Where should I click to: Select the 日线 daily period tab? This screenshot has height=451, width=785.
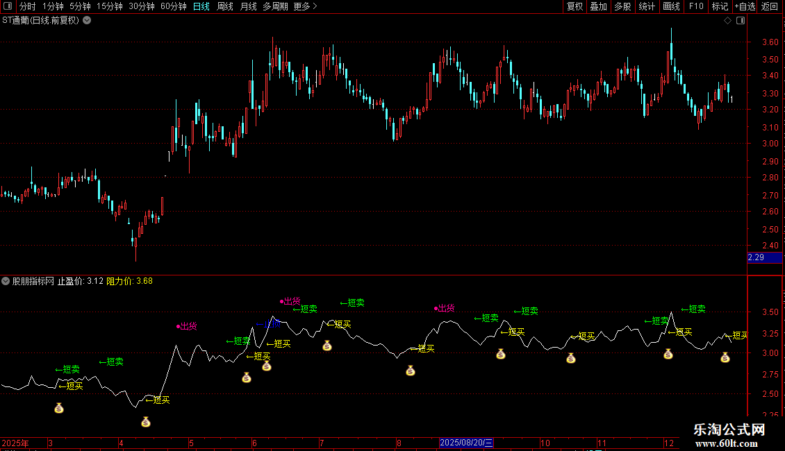[x=201, y=6]
